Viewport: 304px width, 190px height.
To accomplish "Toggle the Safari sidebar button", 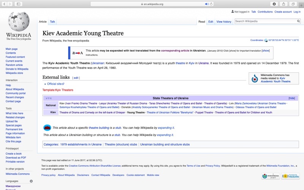I will coord(18,4).
